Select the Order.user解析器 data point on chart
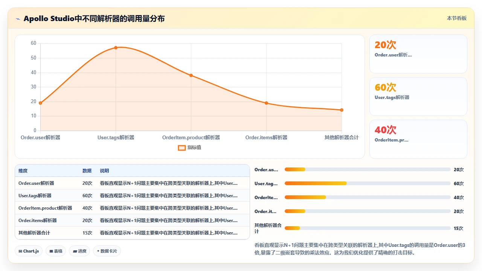The image size is (482, 271). point(40,103)
